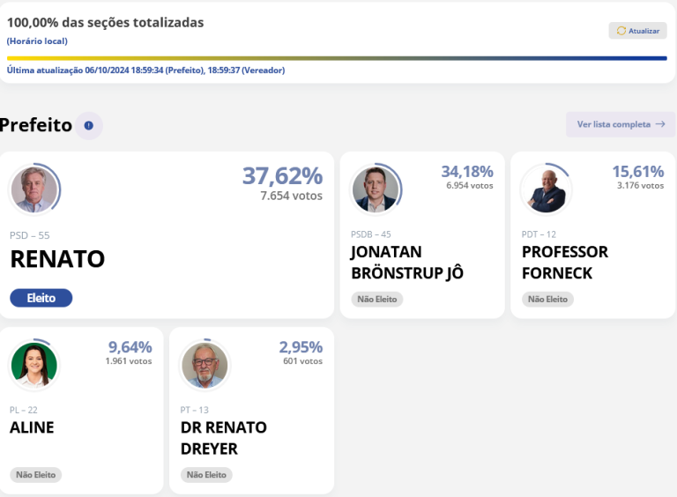Click the blue Eleito badge
Screen dimensions: 677x497
(x=41, y=298)
